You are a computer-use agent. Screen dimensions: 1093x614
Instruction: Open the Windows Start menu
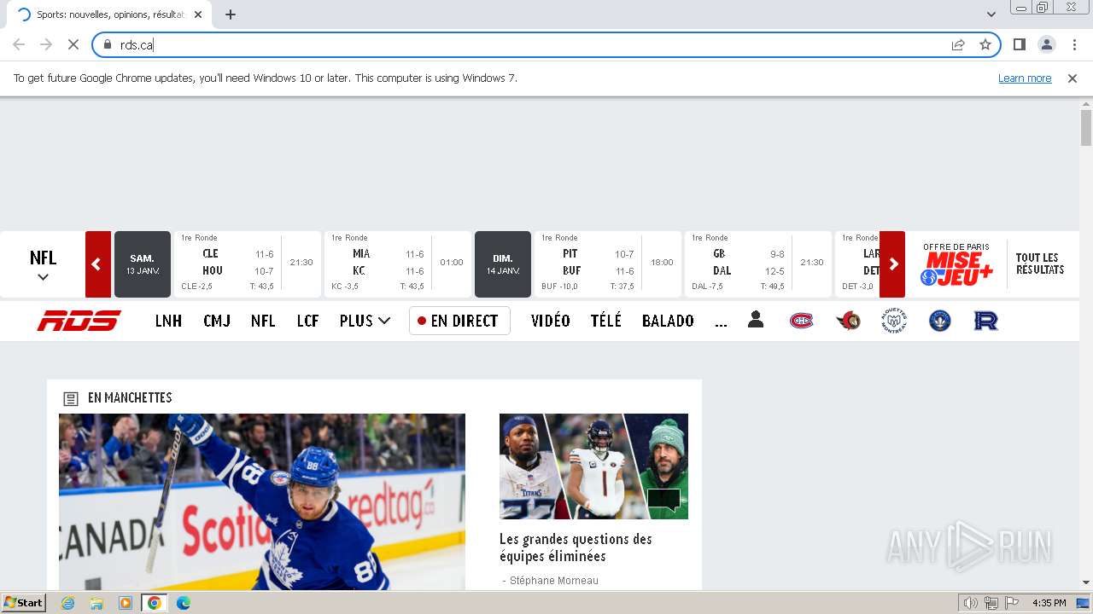click(x=24, y=603)
